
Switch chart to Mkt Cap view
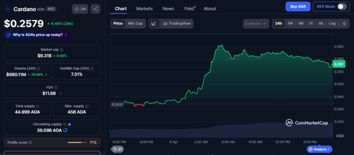[135, 23]
